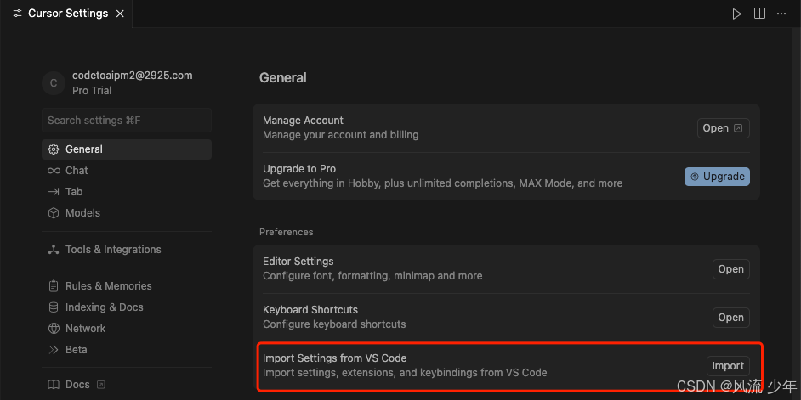
Task: Open the Beta settings section
Action: pyautogui.click(x=127, y=350)
